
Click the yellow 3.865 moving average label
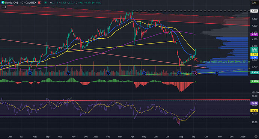tap(254, 54)
